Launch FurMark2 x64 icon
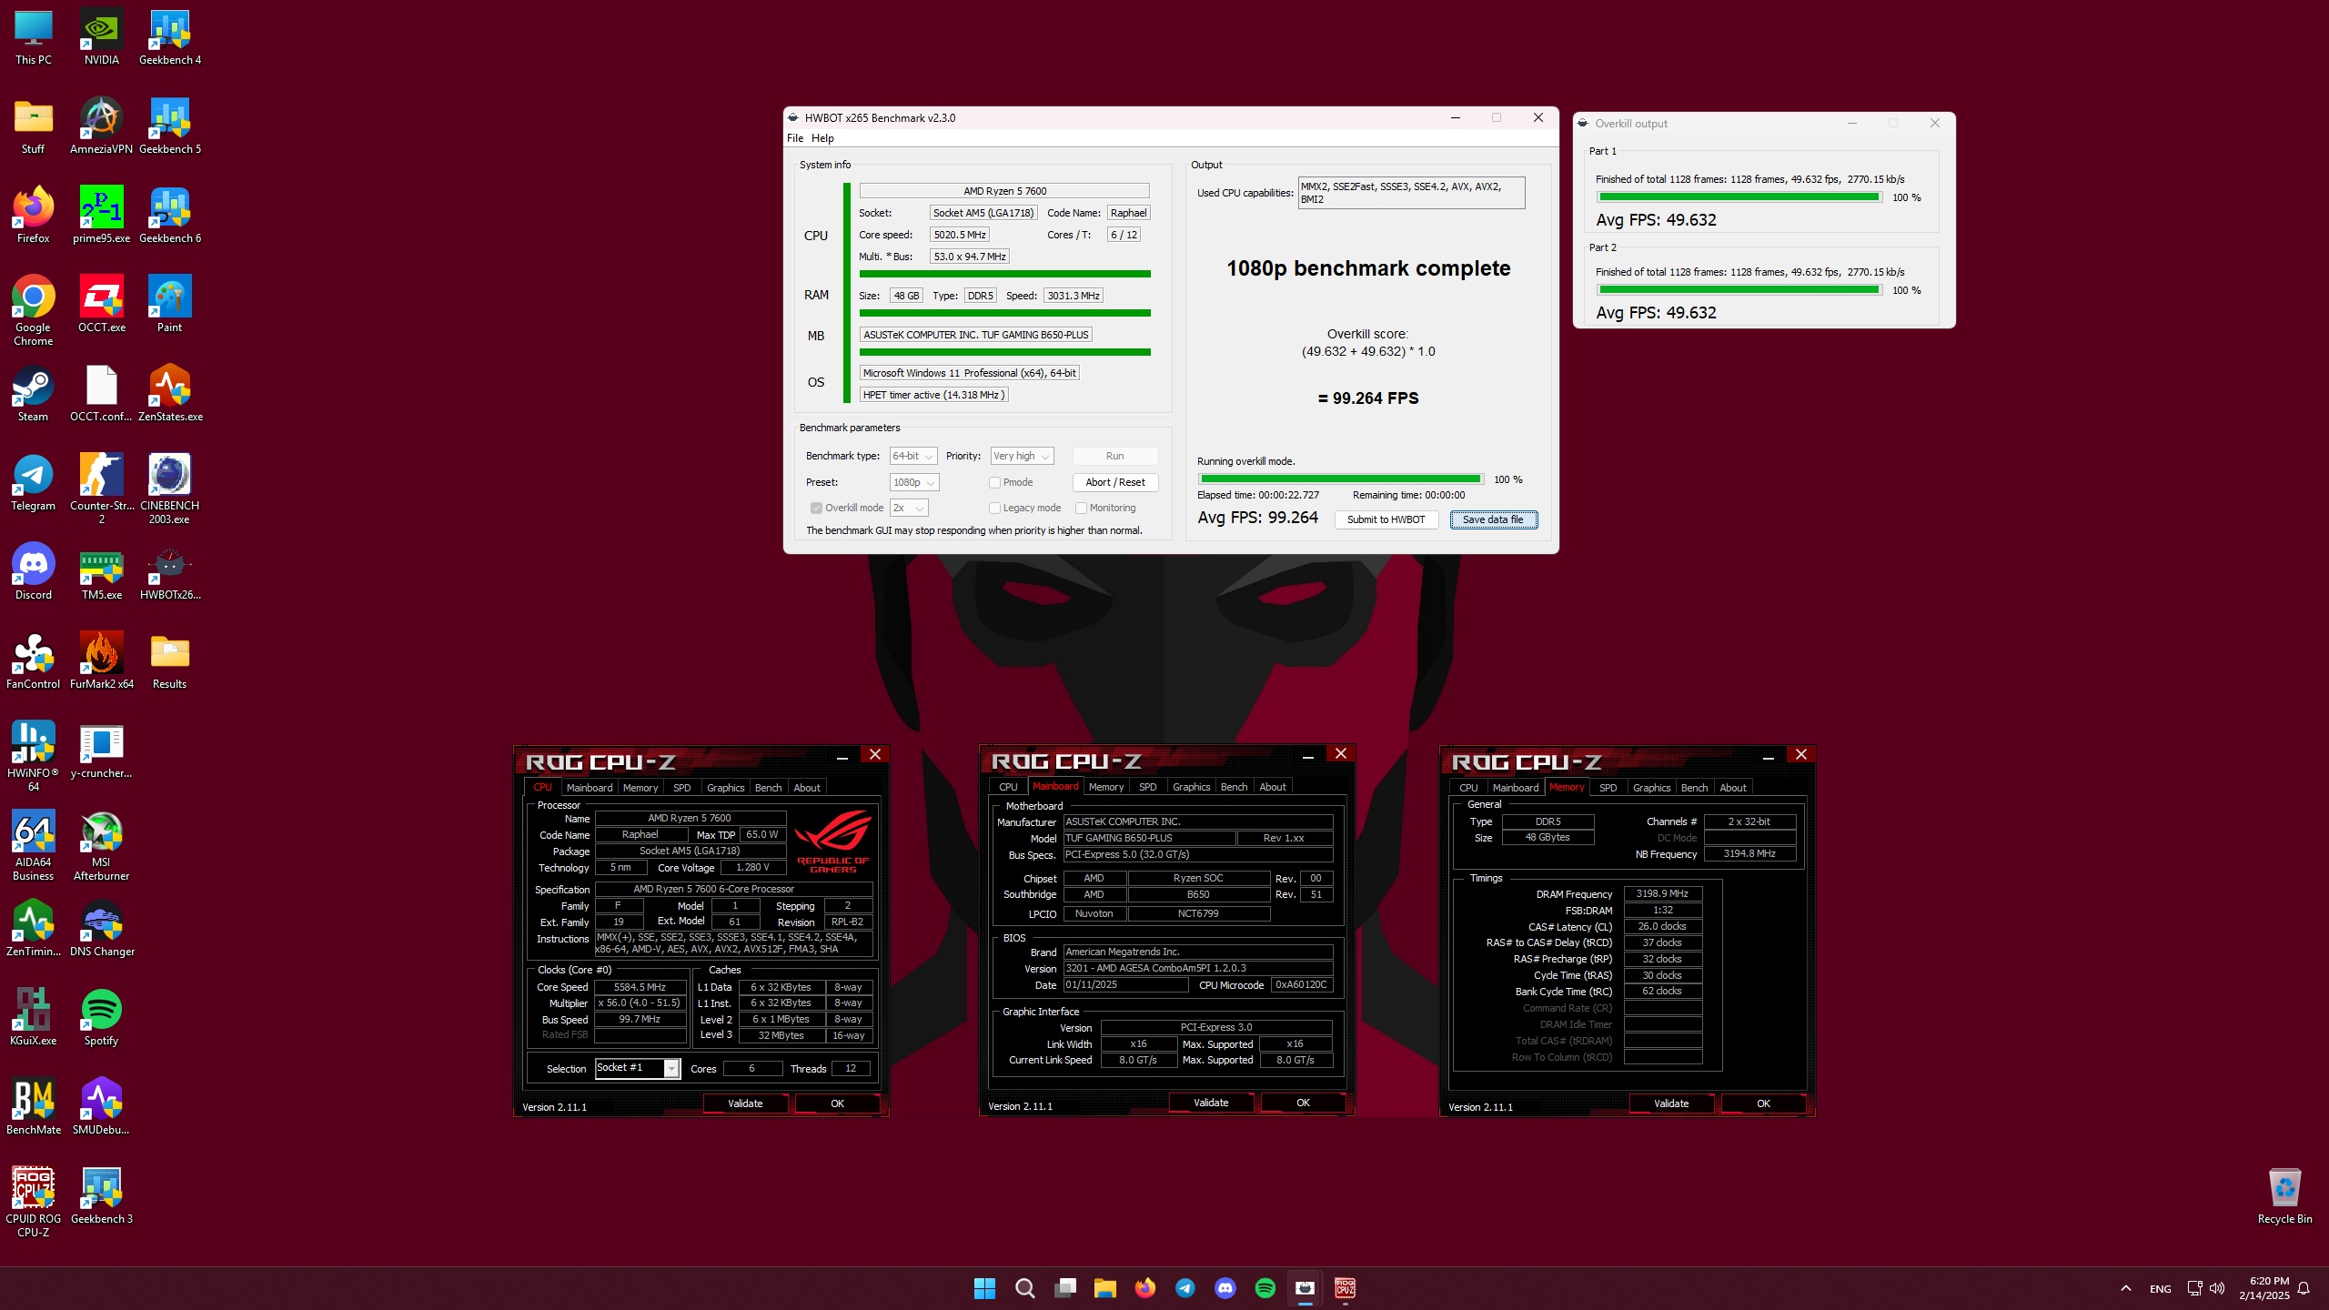The image size is (2329, 1310). [x=101, y=660]
